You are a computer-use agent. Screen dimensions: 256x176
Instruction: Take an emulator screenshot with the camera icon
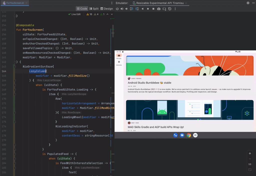click(159, 9)
